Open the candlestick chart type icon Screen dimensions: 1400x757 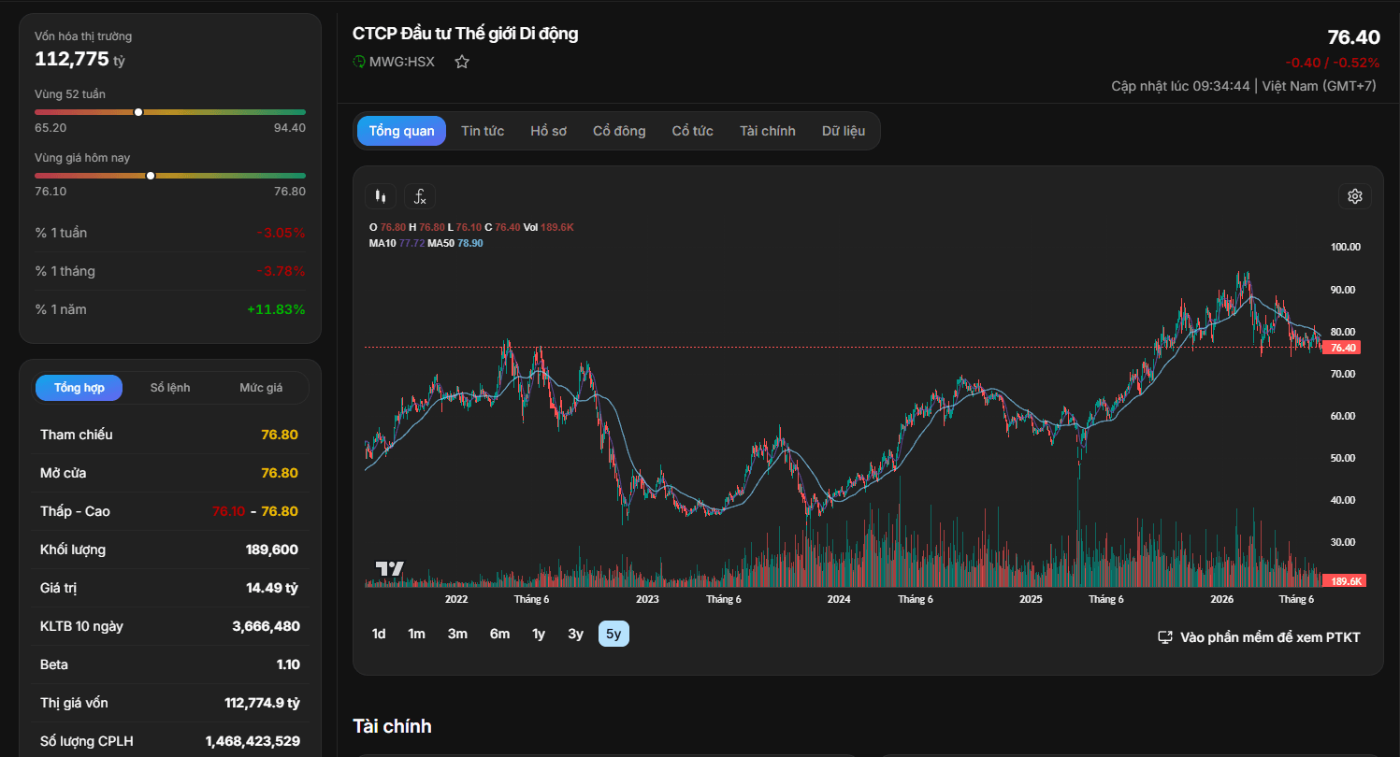click(380, 196)
